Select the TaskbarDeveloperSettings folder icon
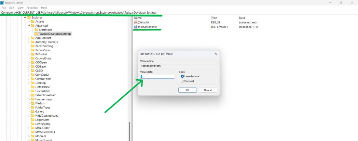 coord(36,34)
